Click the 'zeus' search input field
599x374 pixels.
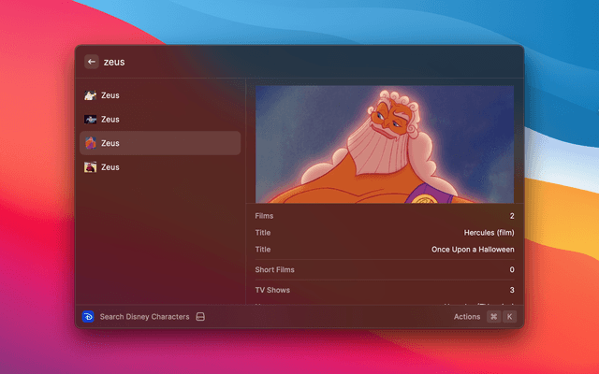[x=281, y=62]
